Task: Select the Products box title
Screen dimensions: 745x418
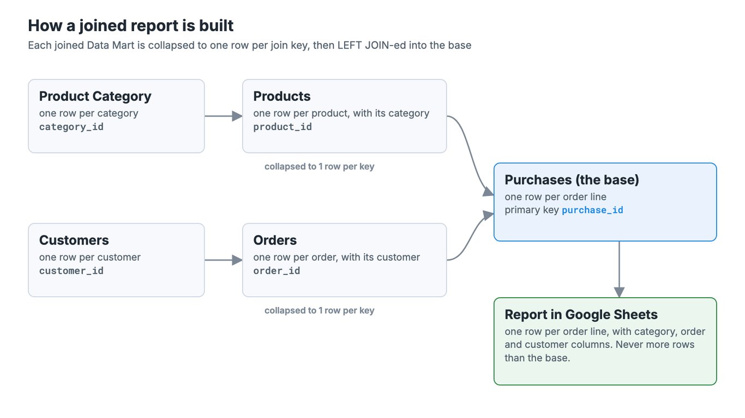Action: pos(282,96)
